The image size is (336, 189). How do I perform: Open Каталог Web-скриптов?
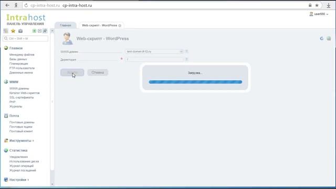(25, 93)
